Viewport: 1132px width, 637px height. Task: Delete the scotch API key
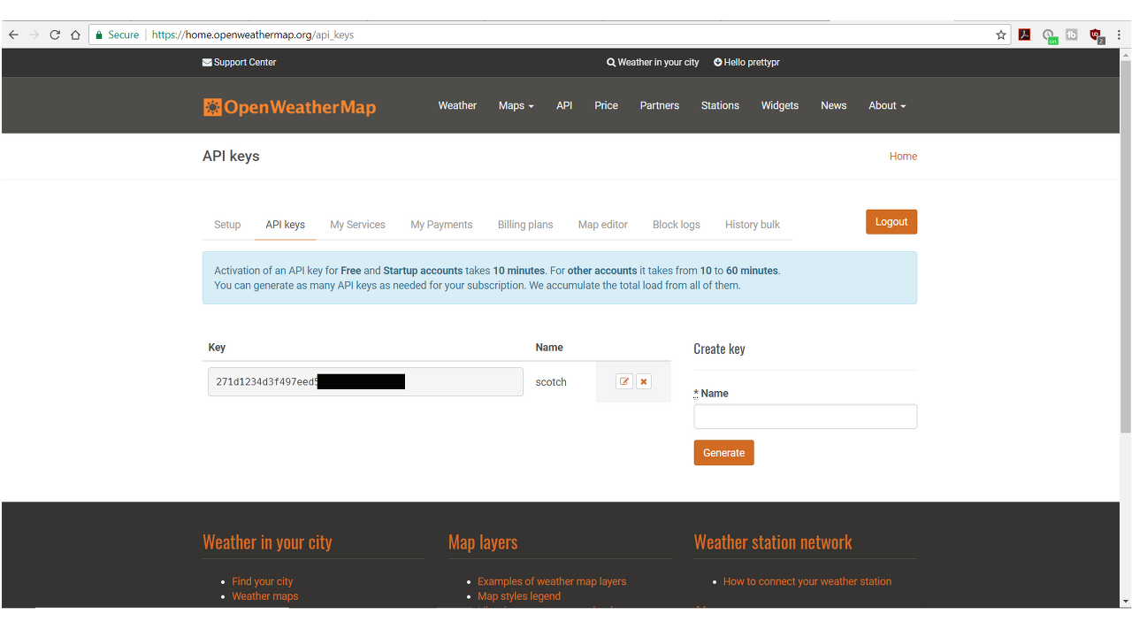(644, 381)
